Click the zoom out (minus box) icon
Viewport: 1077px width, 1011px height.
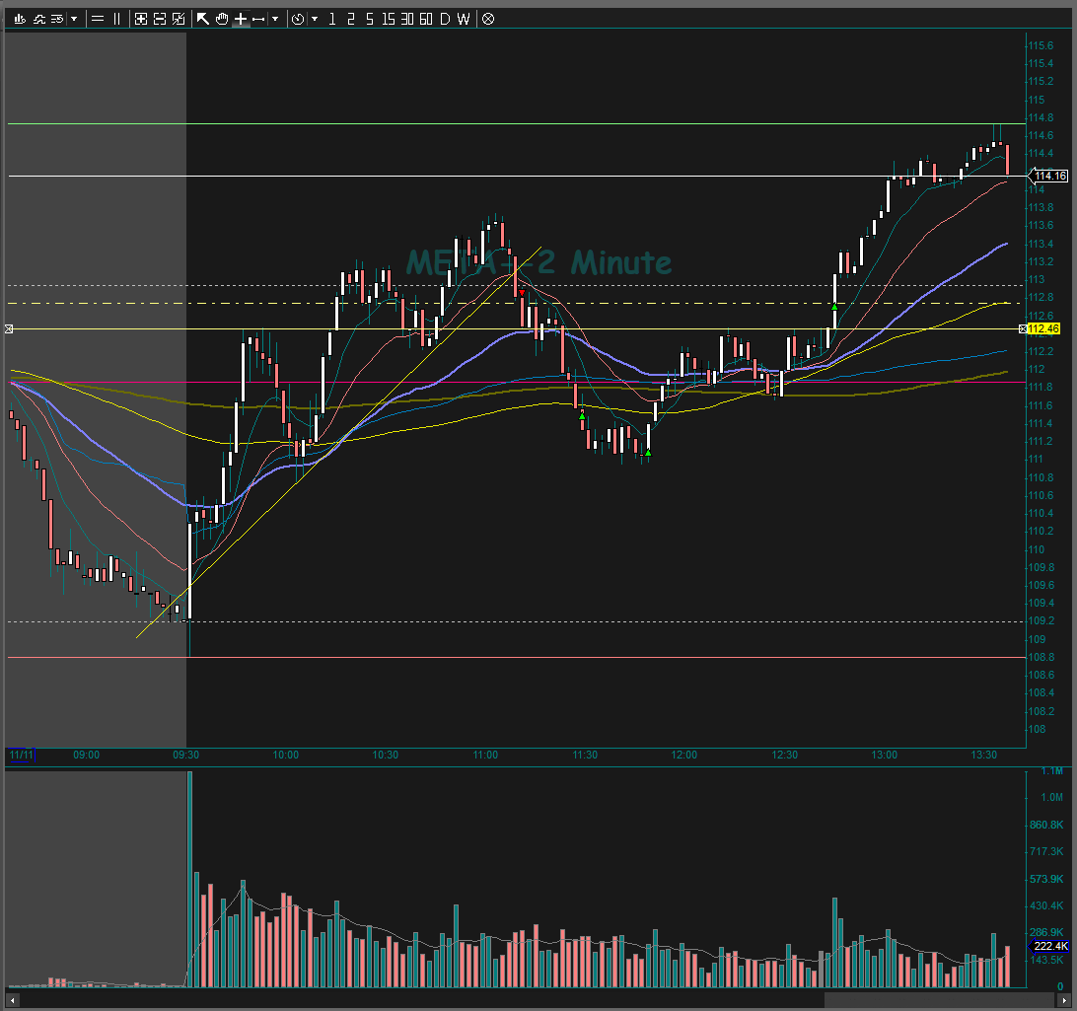[x=160, y=19]
